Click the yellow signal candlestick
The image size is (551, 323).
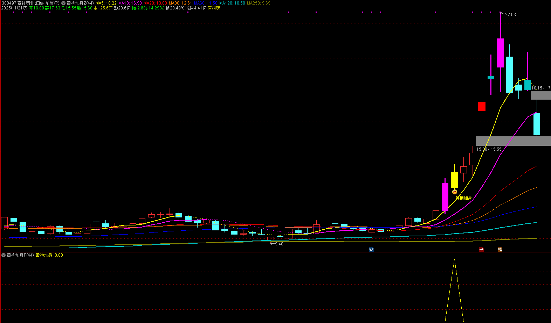tap(454, 180)
